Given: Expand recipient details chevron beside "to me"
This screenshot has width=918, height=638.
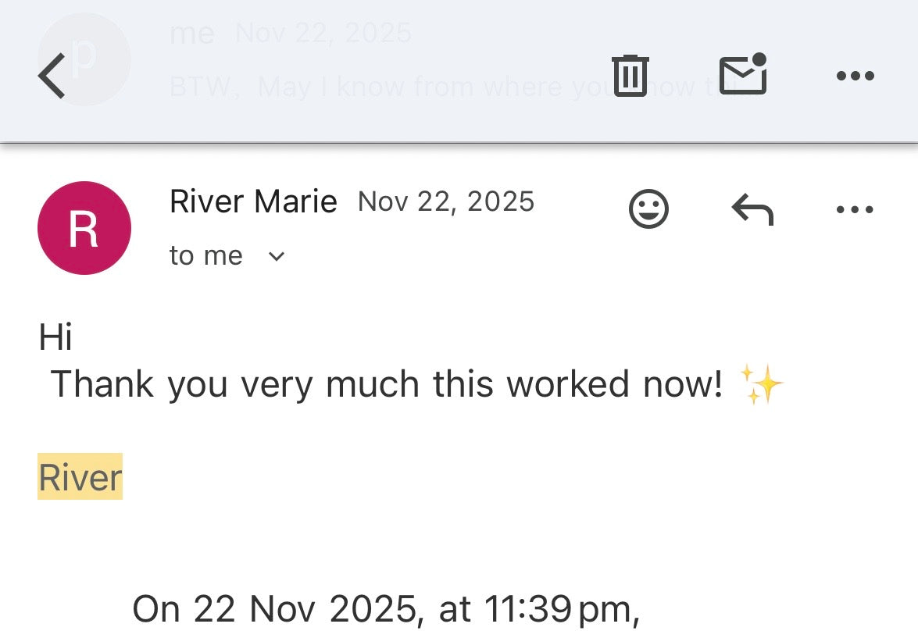Looking at the screenshot, I should (x=277, y=256).
